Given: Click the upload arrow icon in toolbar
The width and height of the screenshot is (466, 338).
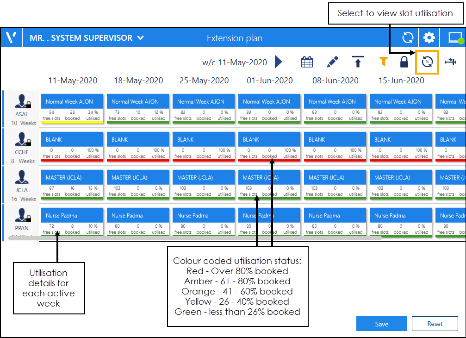Looking at the screenshot, I should 357,62.
